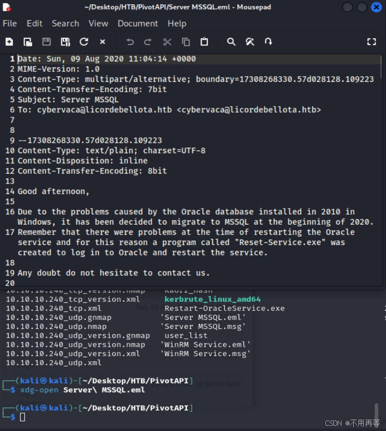Copy the selection using toolbar icon
This screenshot has width=386, height=431.
186,42
